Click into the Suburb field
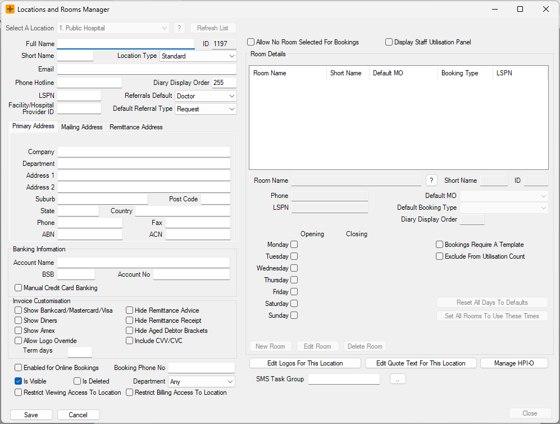The height and width of the screenshot is (424, 560). click(x=102, y=199)
